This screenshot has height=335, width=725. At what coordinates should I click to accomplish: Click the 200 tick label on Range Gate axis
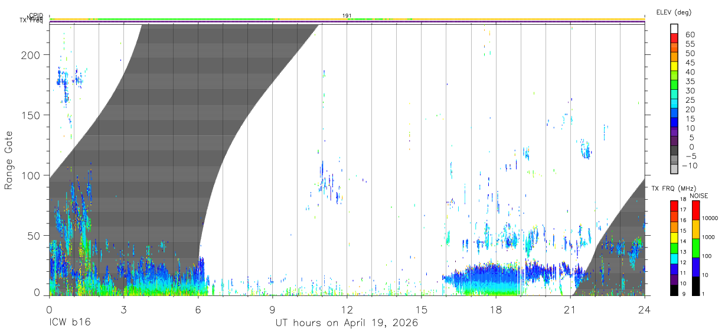pos(31,55)
